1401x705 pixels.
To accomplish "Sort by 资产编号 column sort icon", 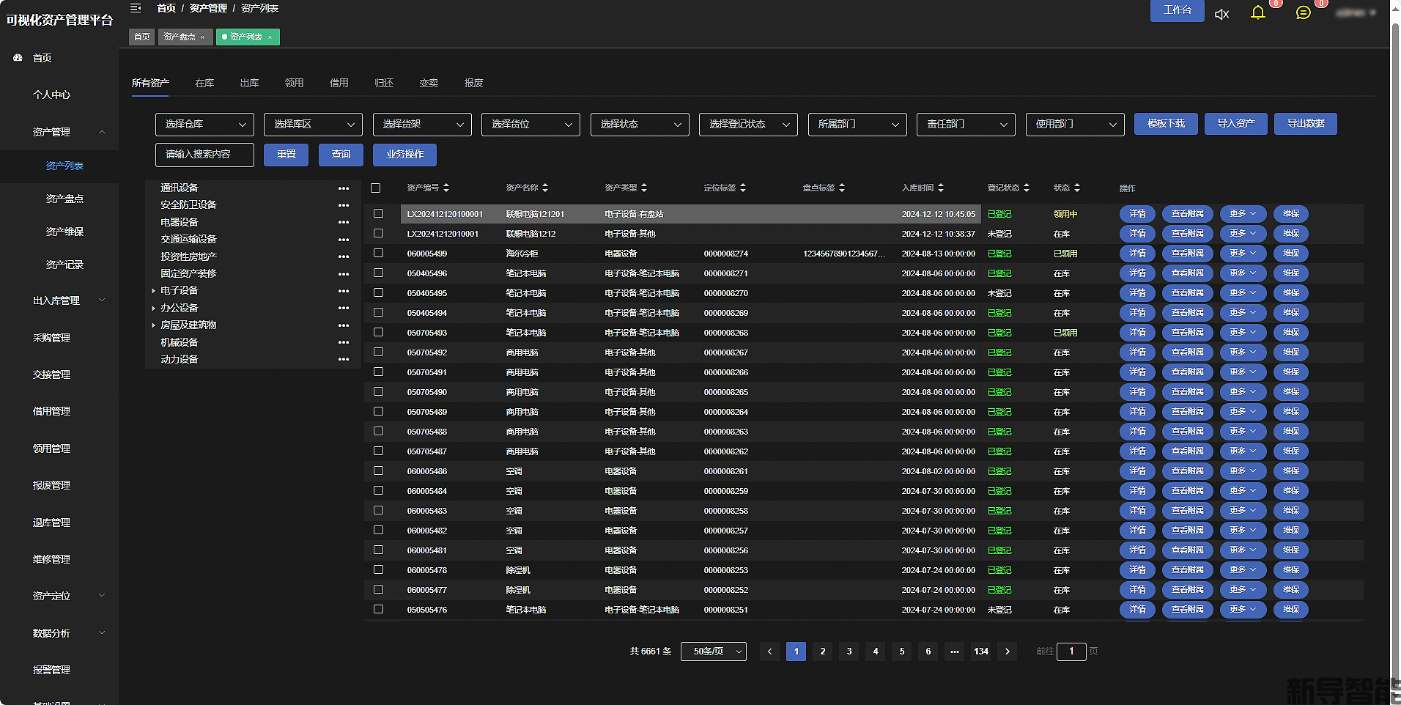I will [446, 188].
